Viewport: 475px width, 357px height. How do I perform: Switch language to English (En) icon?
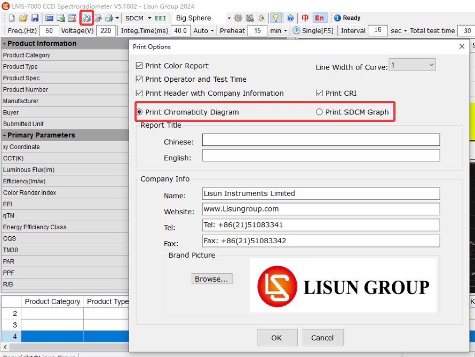click(x=319, y=18)
